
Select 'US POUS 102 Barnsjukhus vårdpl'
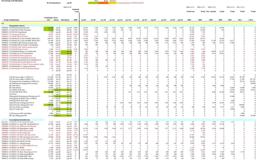(21, 128)
